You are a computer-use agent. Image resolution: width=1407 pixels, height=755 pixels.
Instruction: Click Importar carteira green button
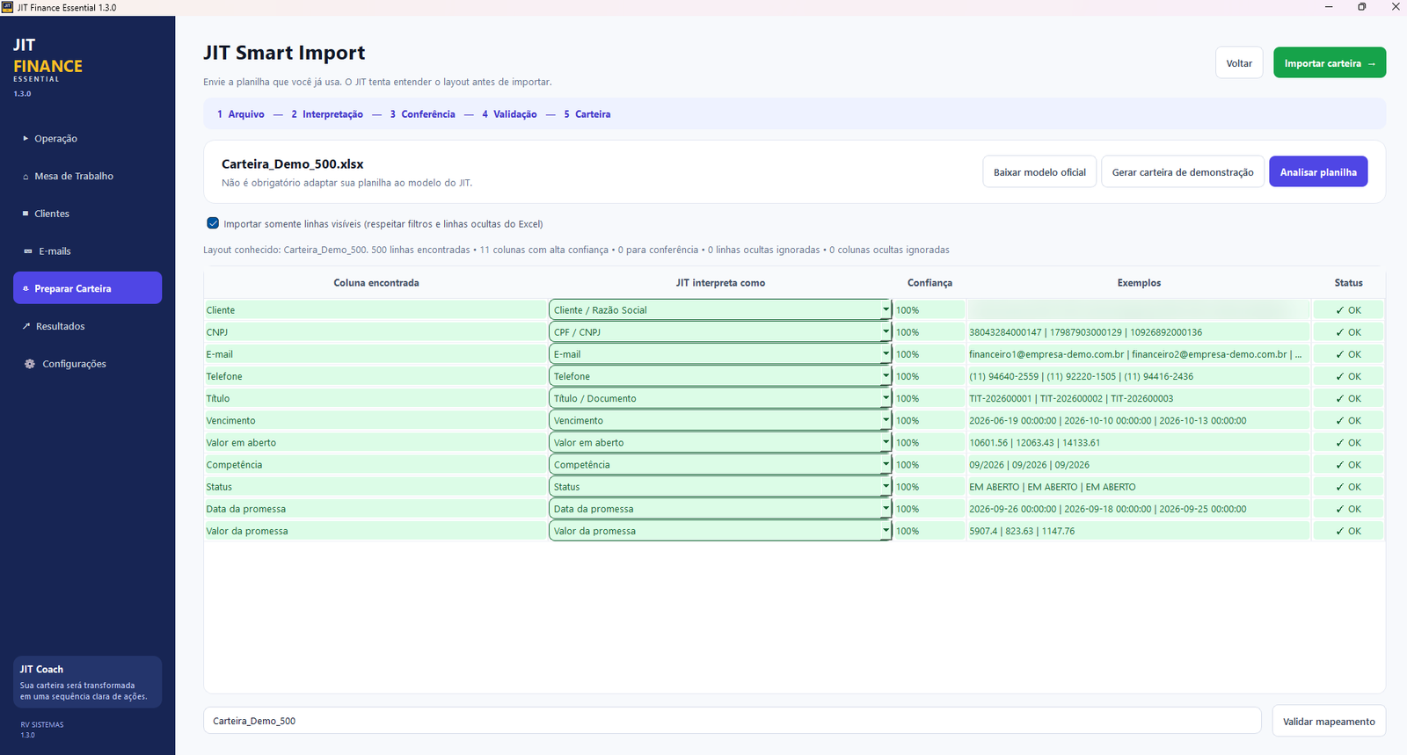click(1330, 63)
